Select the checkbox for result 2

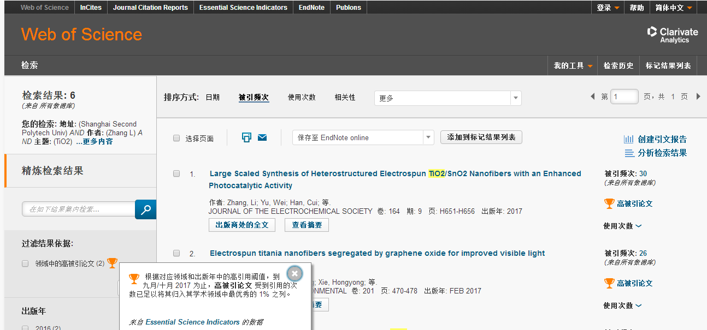pos(176,253)
